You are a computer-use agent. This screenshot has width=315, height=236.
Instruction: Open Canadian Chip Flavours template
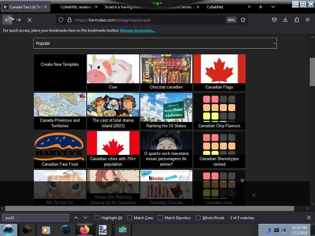tap(219, 111)
